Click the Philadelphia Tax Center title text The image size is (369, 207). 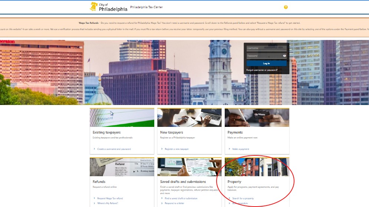146,7
